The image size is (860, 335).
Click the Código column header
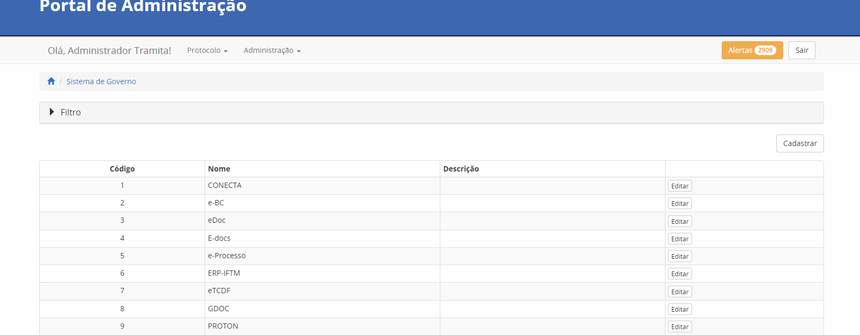pyautogui.click(x=122, y=169)
